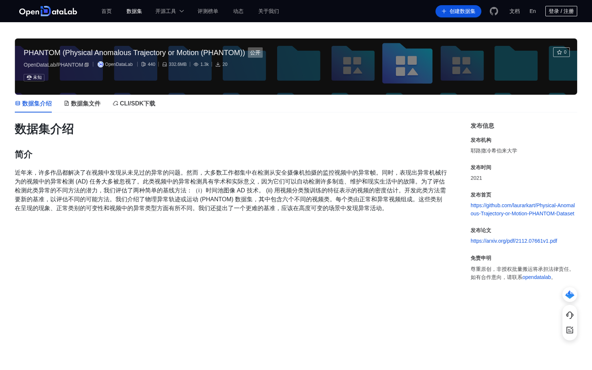Click the 2021 publish year
The image size is (592, 370).
click(x=476, y=178)
